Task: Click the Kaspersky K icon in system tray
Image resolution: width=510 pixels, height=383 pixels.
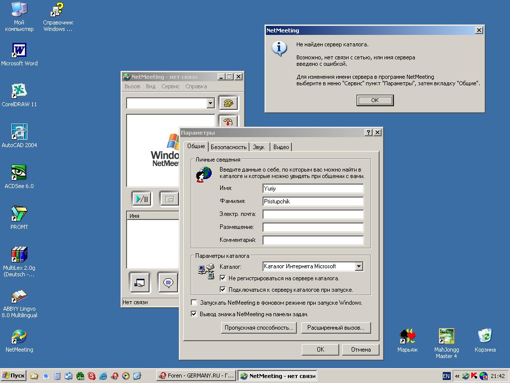Action: click(x=474, y=376)
